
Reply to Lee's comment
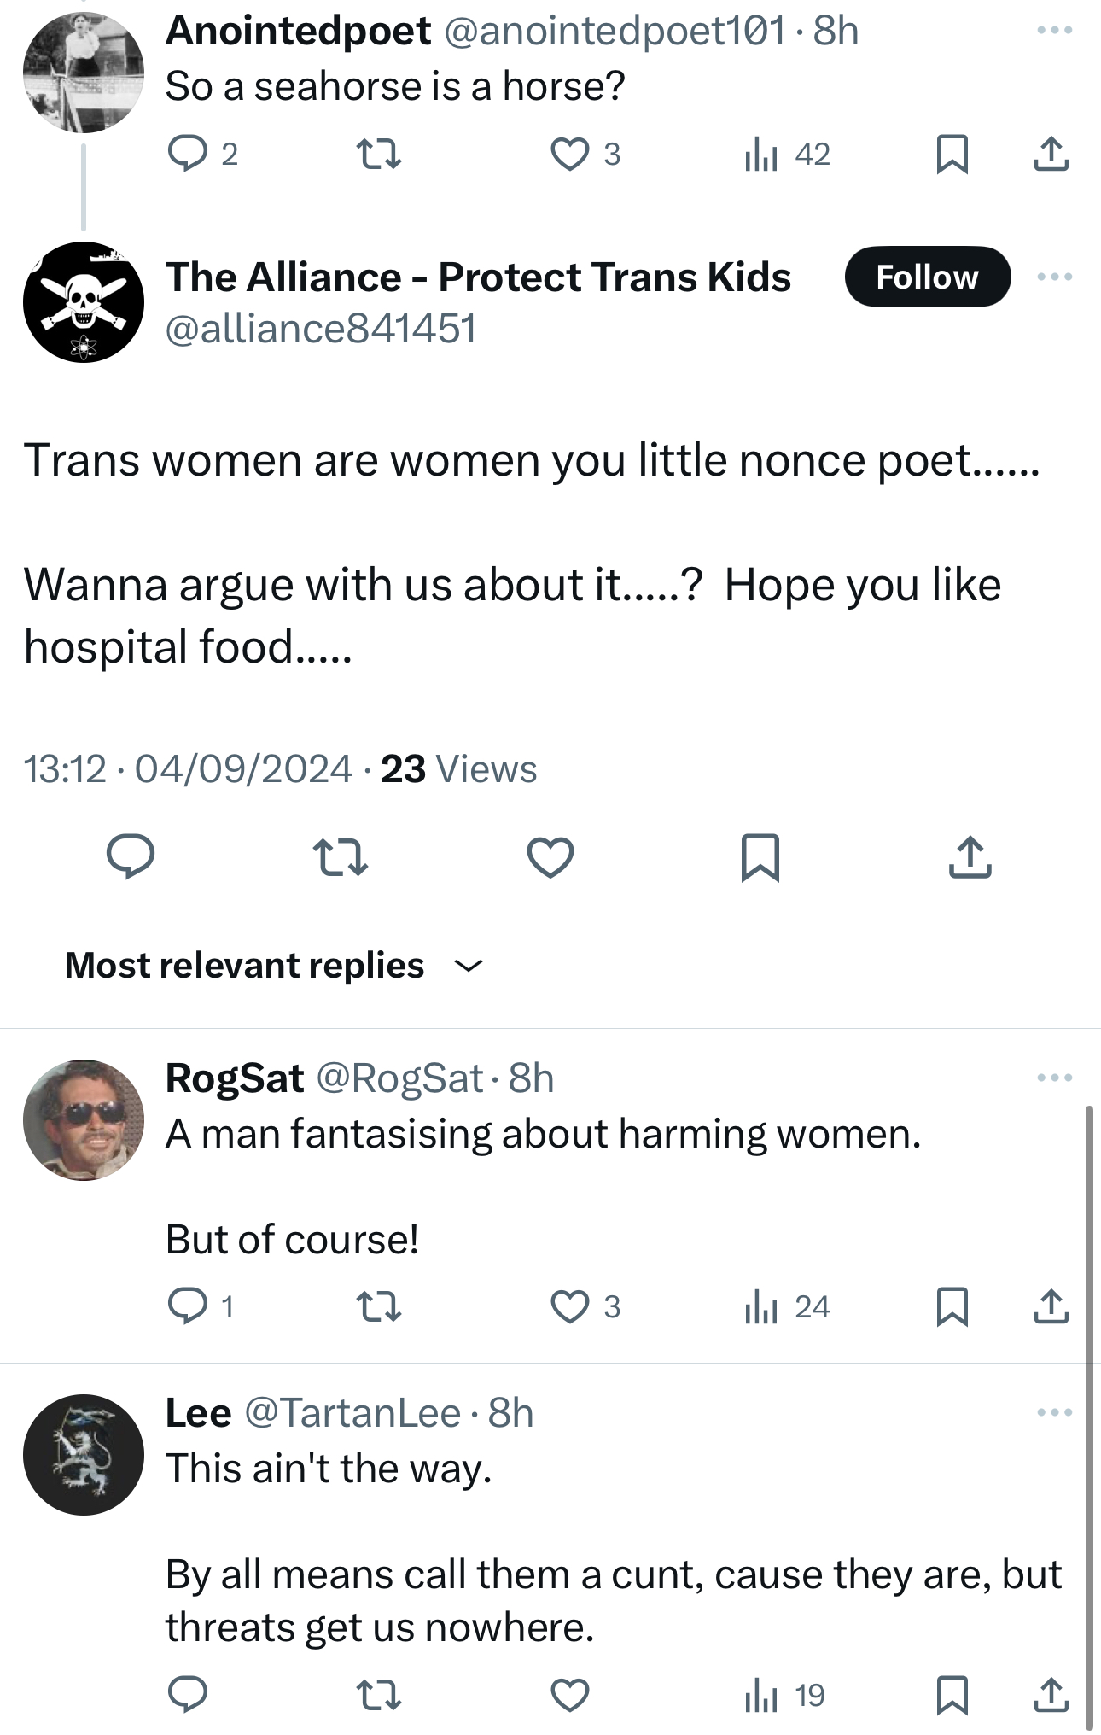(188, 1695)
